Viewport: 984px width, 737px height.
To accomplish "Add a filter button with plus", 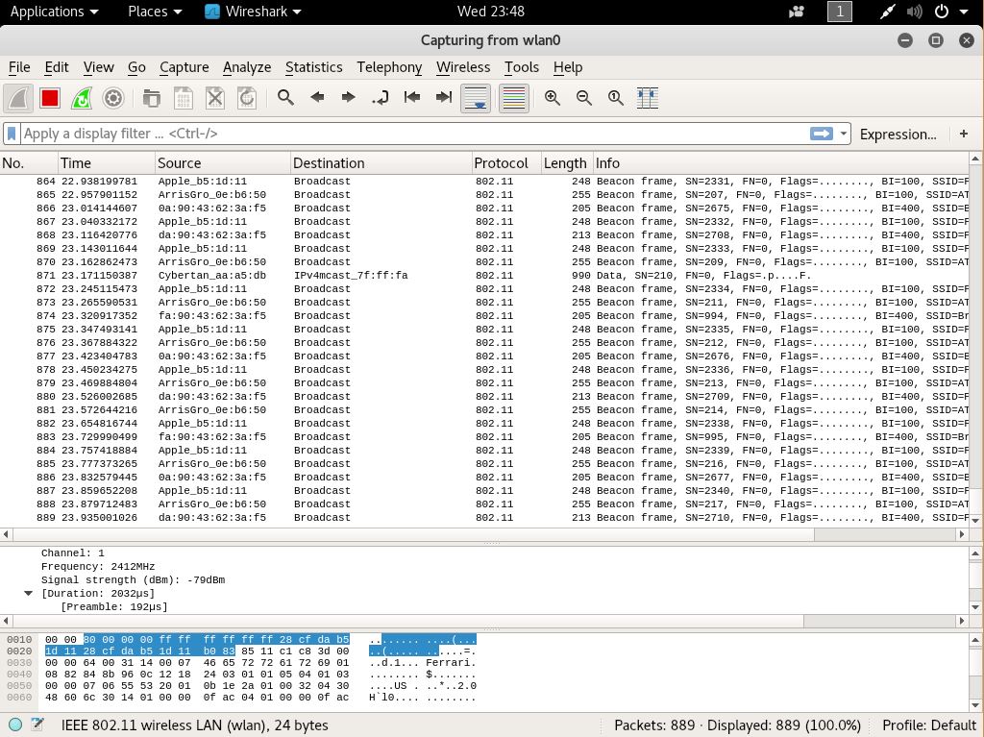I will pyautogui.click(x=964, y=135).
